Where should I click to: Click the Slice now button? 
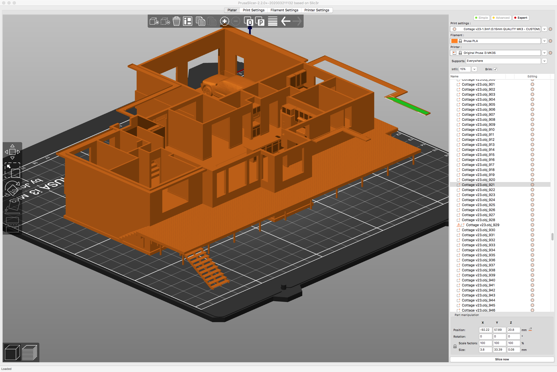click(x=502, y=359)
